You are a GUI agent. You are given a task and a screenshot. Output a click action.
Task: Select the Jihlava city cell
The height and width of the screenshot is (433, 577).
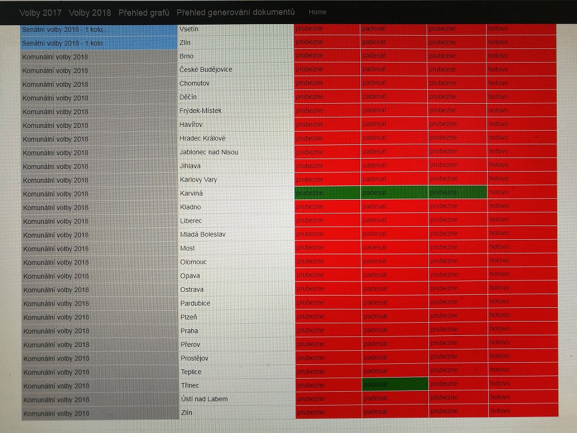(x=235, y=166)
